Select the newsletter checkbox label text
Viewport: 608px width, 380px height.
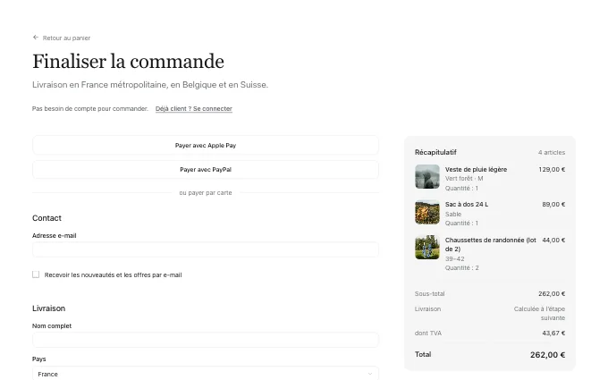[114, 274]
